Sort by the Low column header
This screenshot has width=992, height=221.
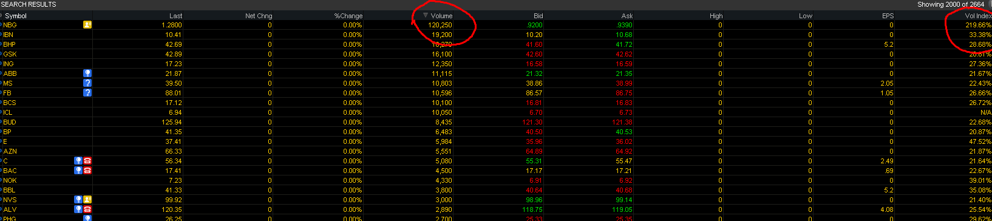pos(806,16)
